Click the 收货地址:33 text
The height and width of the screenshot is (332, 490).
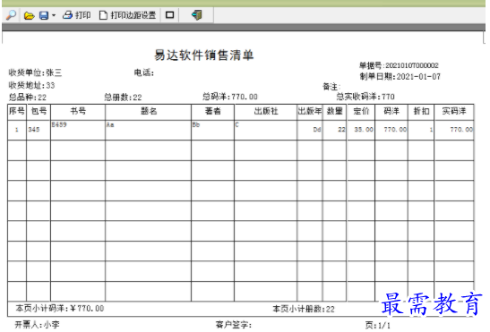(31, 85)
